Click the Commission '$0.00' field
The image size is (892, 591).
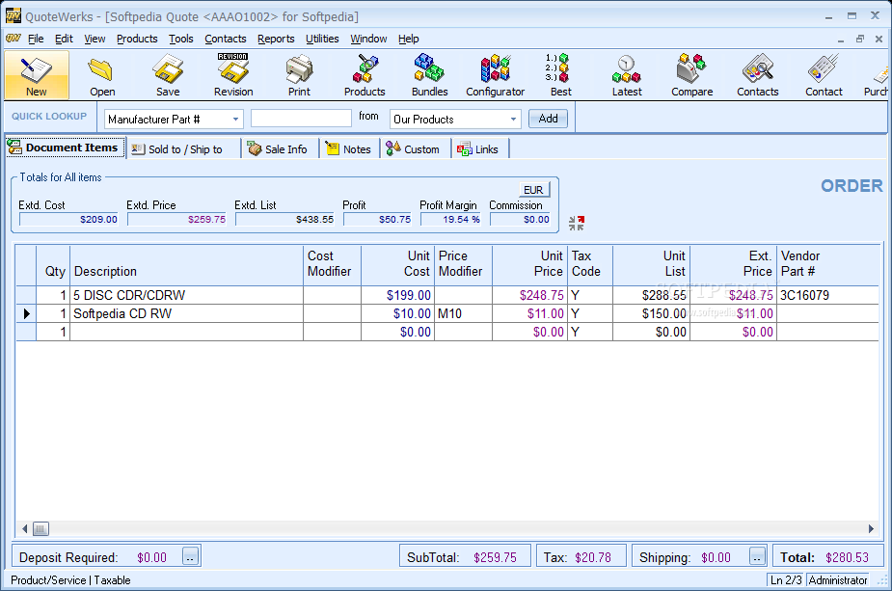(x=520, y=219)
